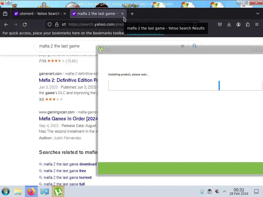Switch to uTorrent on the taskbar
263x197 pixels.
tap(58, 191)
